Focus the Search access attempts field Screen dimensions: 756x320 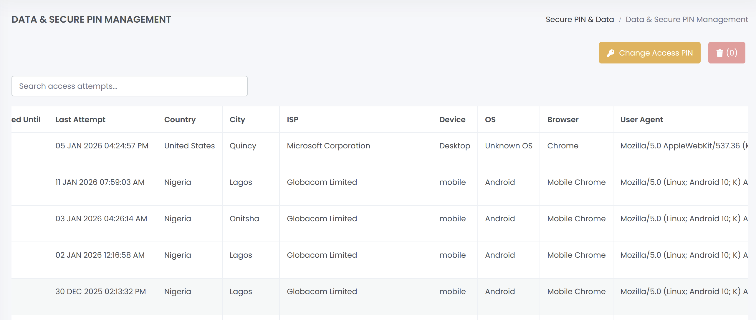coord(129,86)
